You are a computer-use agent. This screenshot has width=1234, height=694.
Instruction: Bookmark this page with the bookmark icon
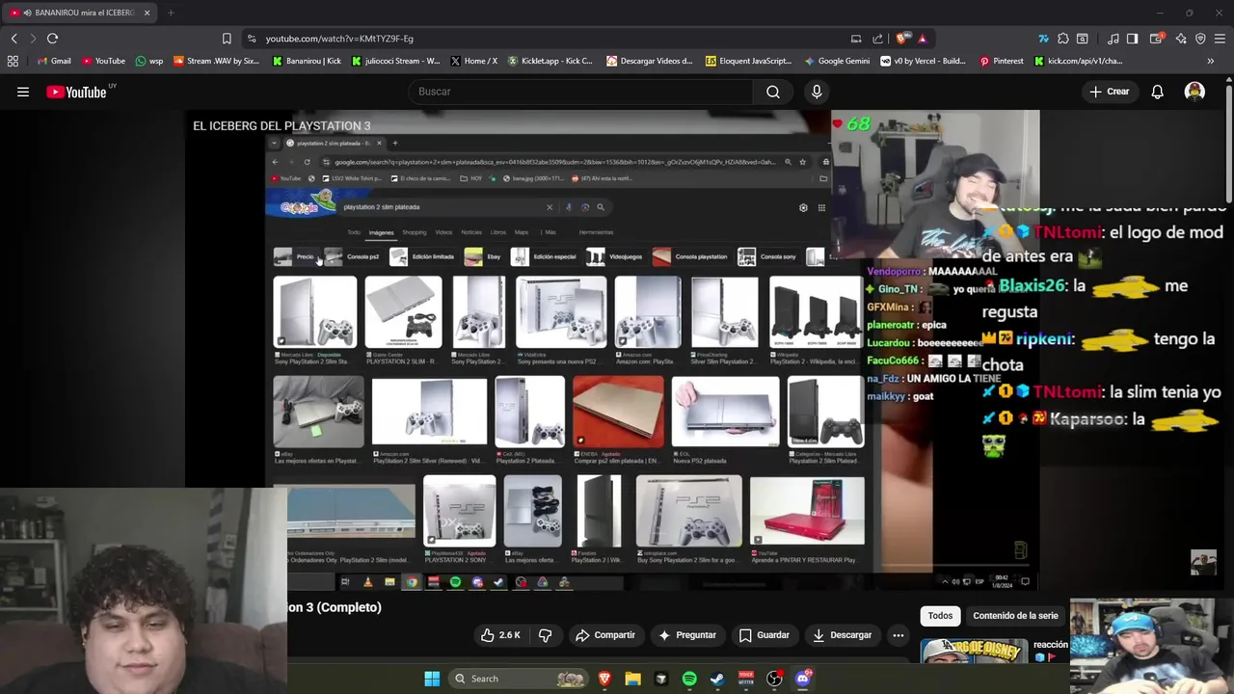227,39
